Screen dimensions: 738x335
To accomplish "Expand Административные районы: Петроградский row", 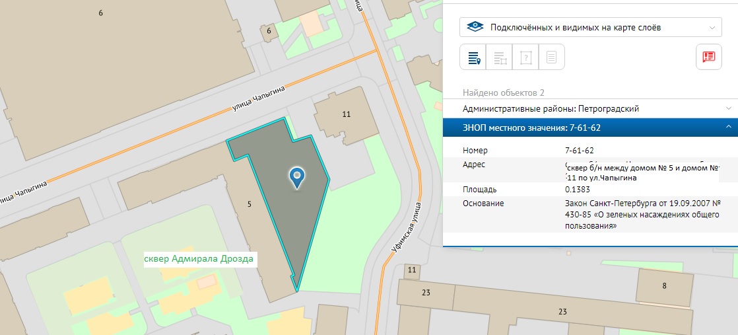I will 590,108.
